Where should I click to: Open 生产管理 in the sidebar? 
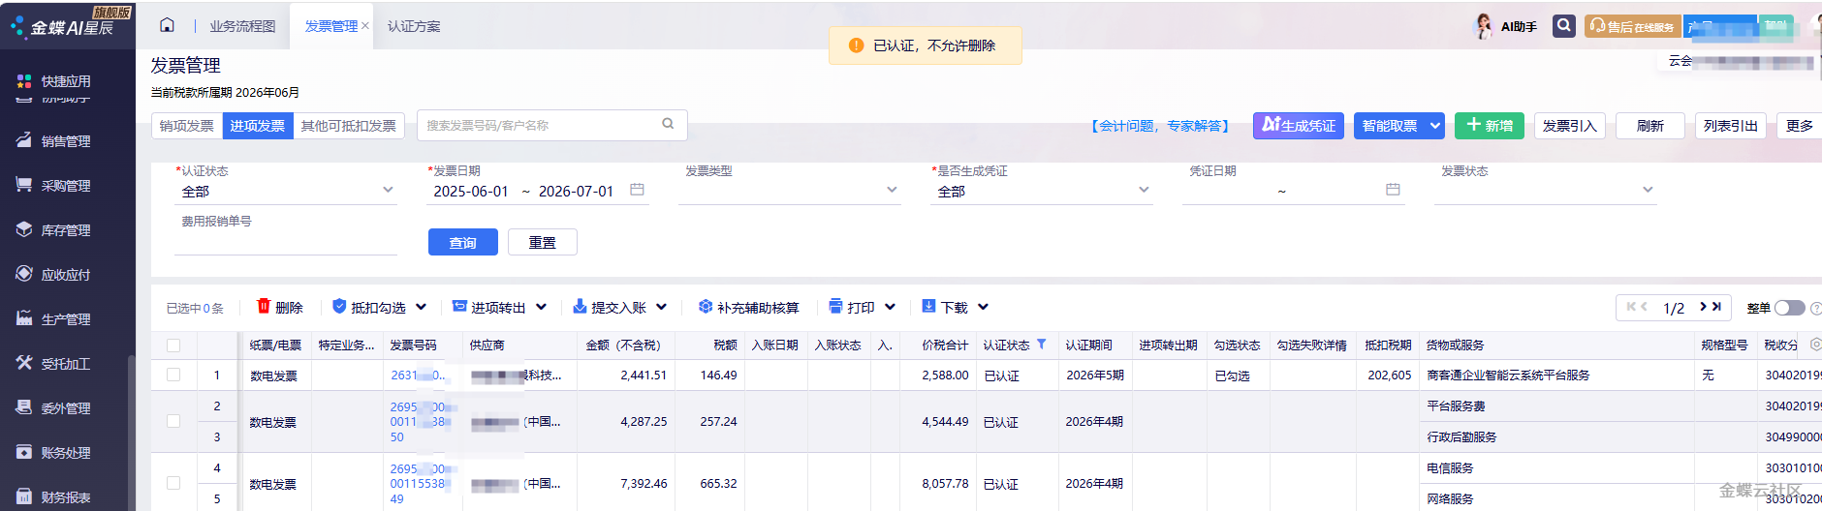tap(54, 319)
